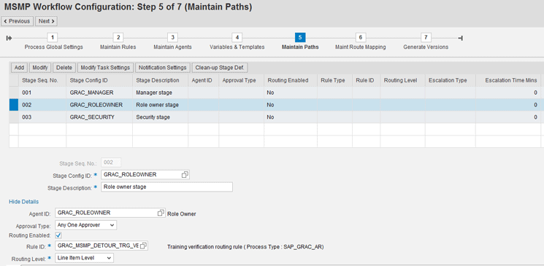Screen dimensions: 544x266
Task: Select row selector for GRAC_SECURITY stage
Action: click(14, 117)
